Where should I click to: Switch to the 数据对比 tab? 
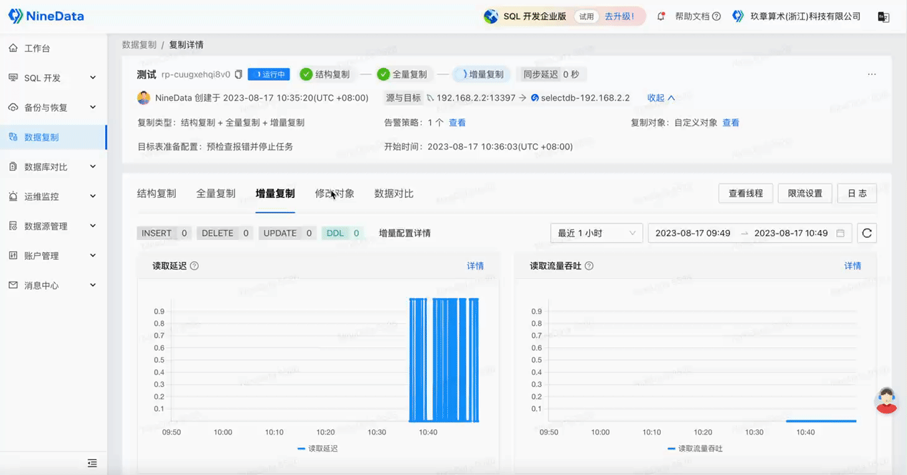coord(394,194)
